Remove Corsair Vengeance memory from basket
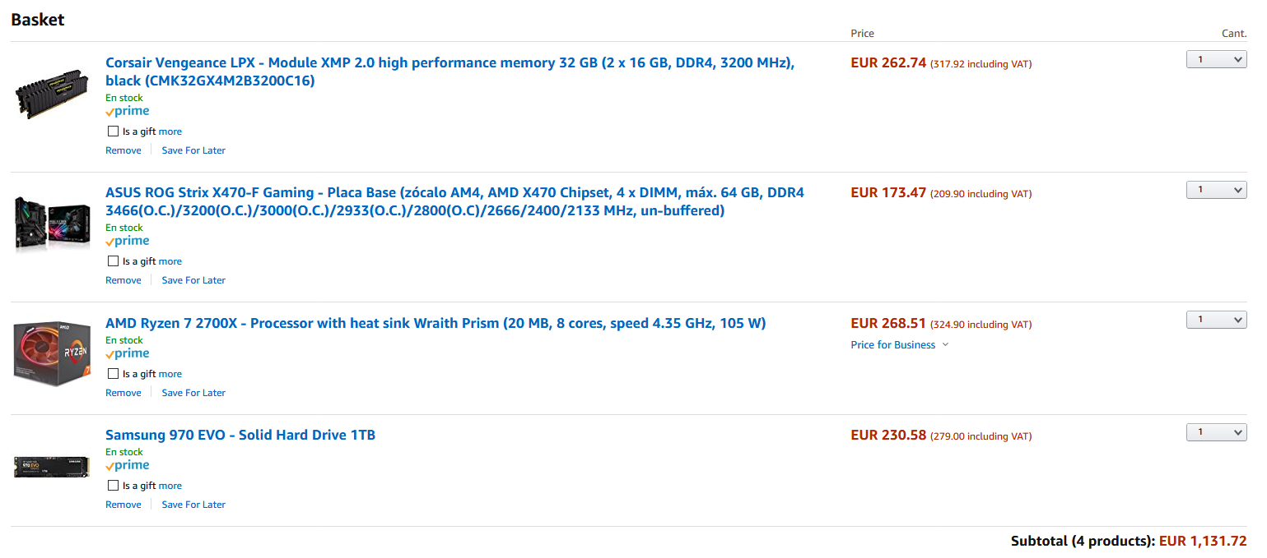 pyautogui.click(x=123, y=150)
